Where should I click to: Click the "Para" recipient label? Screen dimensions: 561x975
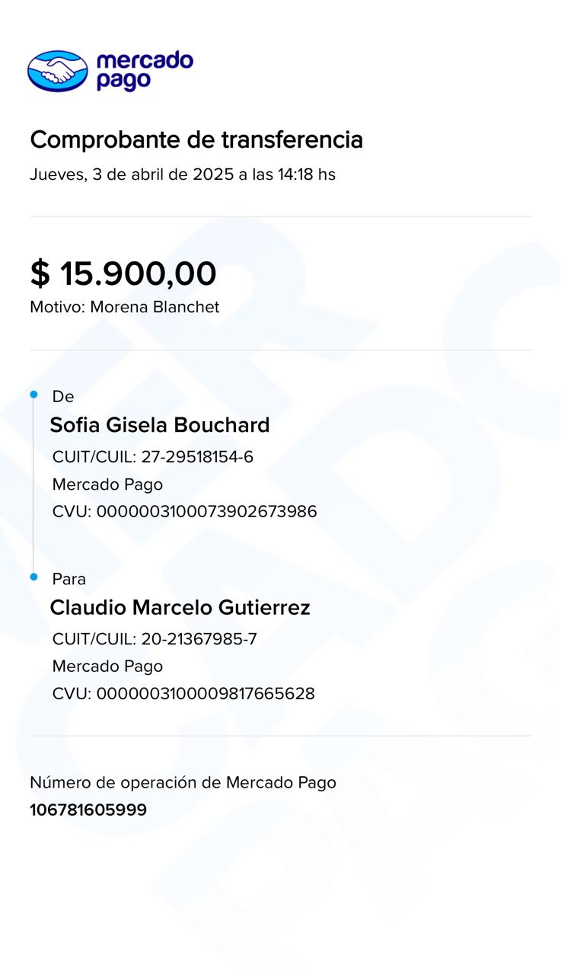click(x=69, y=579)
